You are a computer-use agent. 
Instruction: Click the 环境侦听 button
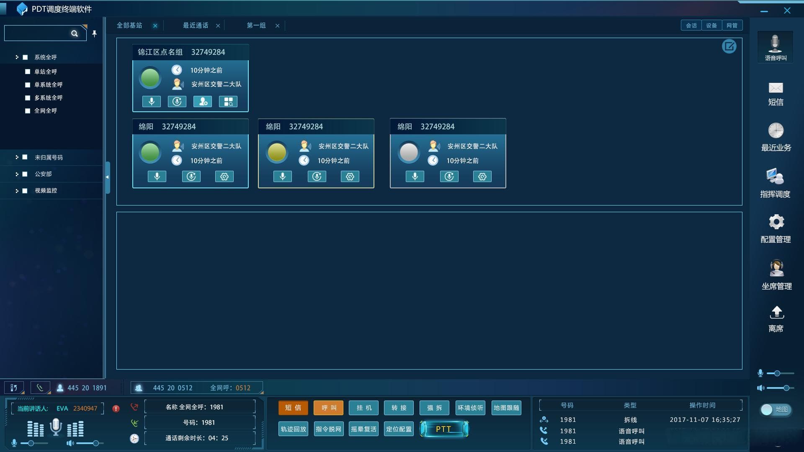[x=470, y=408]
